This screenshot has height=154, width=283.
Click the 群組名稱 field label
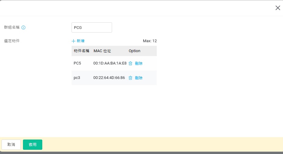[12, 27]
